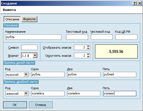The image size is (143, 111).
Task: Focus the Числовой код input field
Action: click(x=102, y=37)
